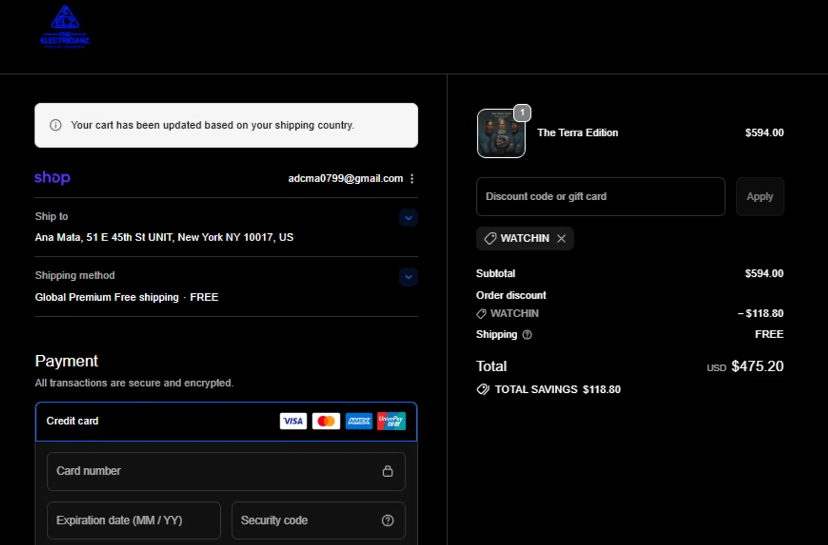Click the email adcma0799@gmail.com
828x545 pixels.
coord(346,179)
